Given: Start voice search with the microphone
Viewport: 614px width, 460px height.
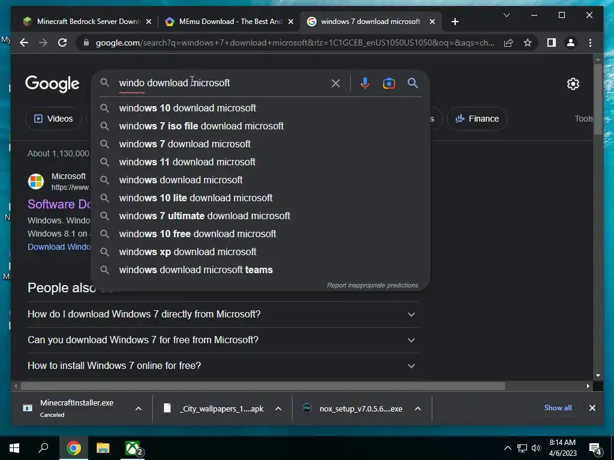Looking at the screenshot, I should 365,83.
